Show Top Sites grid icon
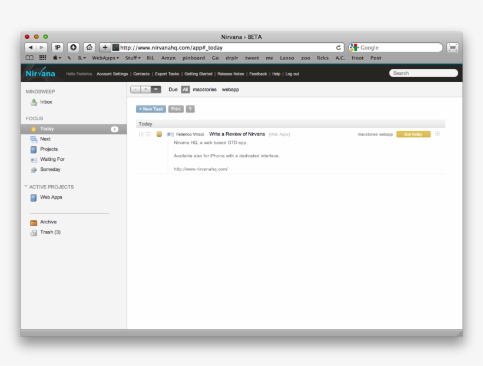The width and height of the screenshot is (483, 366). click(x=43, y=58)
